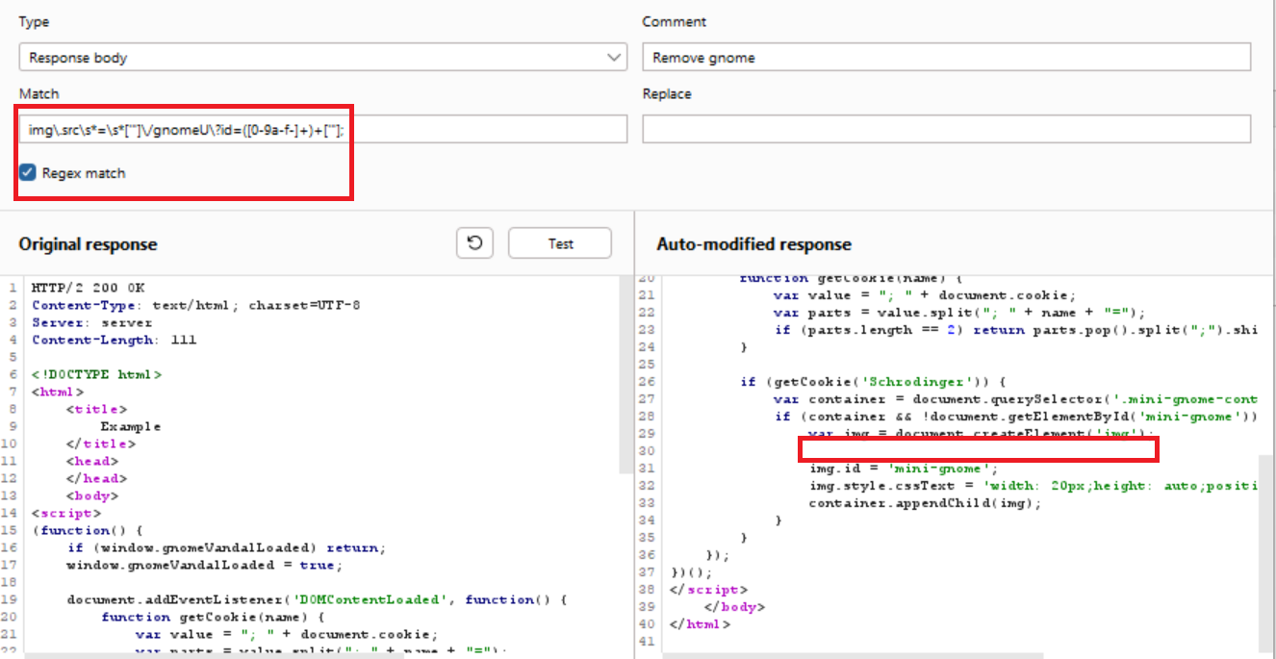Click the 'container.appendChild(img);' line
The width and height of the screenshot is (1276, 659).
point(925,502)
